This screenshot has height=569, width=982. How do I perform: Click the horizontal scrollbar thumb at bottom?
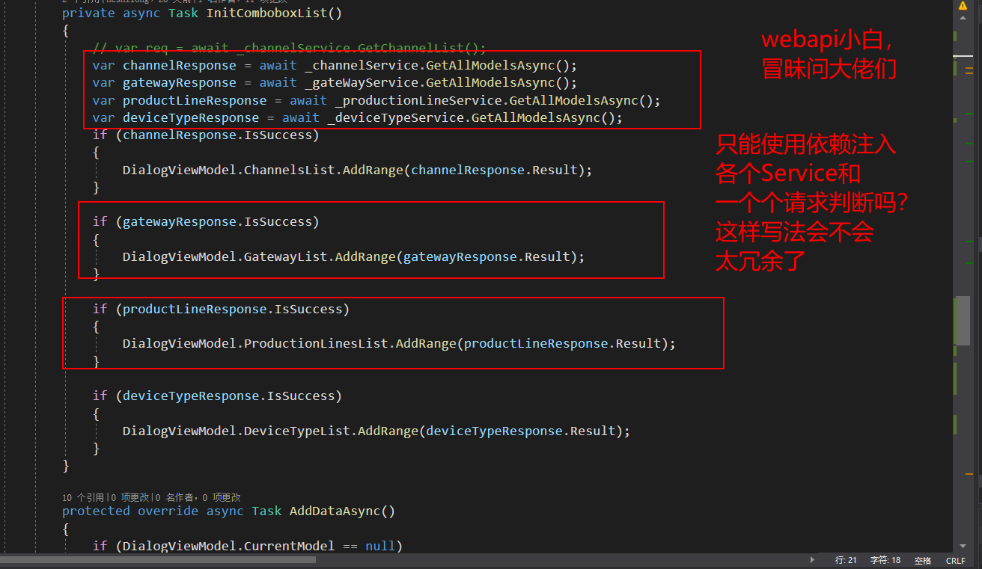pos(158,559)
